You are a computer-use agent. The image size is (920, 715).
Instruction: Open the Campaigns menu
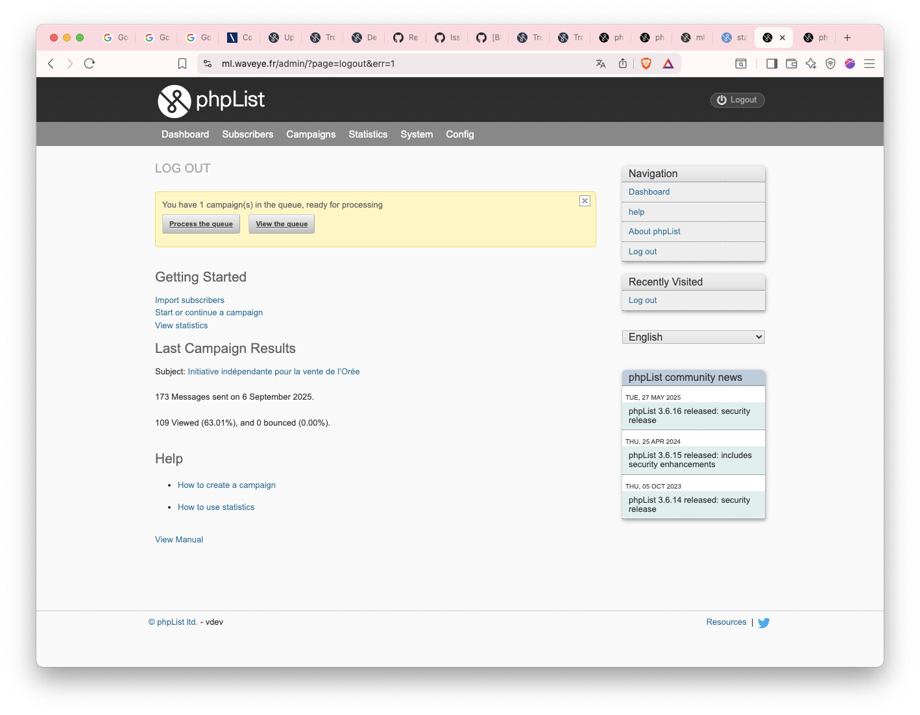(311, 134)
